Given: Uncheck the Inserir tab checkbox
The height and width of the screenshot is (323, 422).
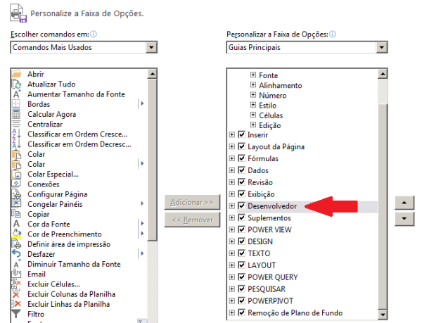Looking at the screenshot, I should pyautogui.click(x=242, y=134).
